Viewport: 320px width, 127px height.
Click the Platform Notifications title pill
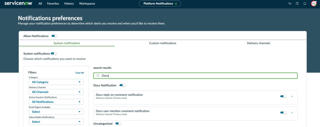[160, 4]
